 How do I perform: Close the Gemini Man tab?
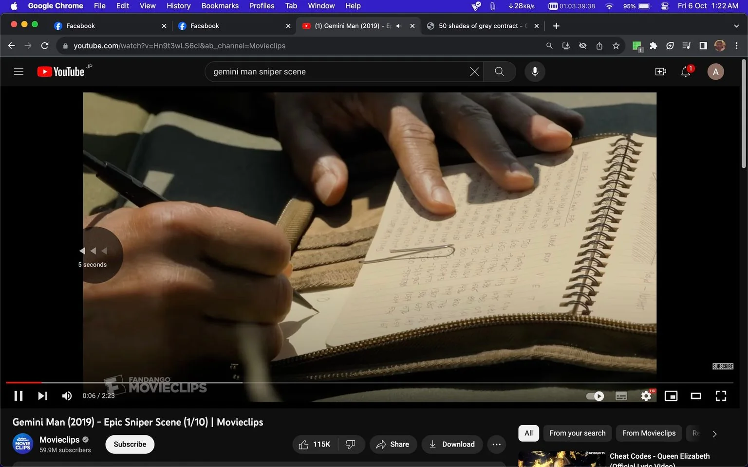412,26
